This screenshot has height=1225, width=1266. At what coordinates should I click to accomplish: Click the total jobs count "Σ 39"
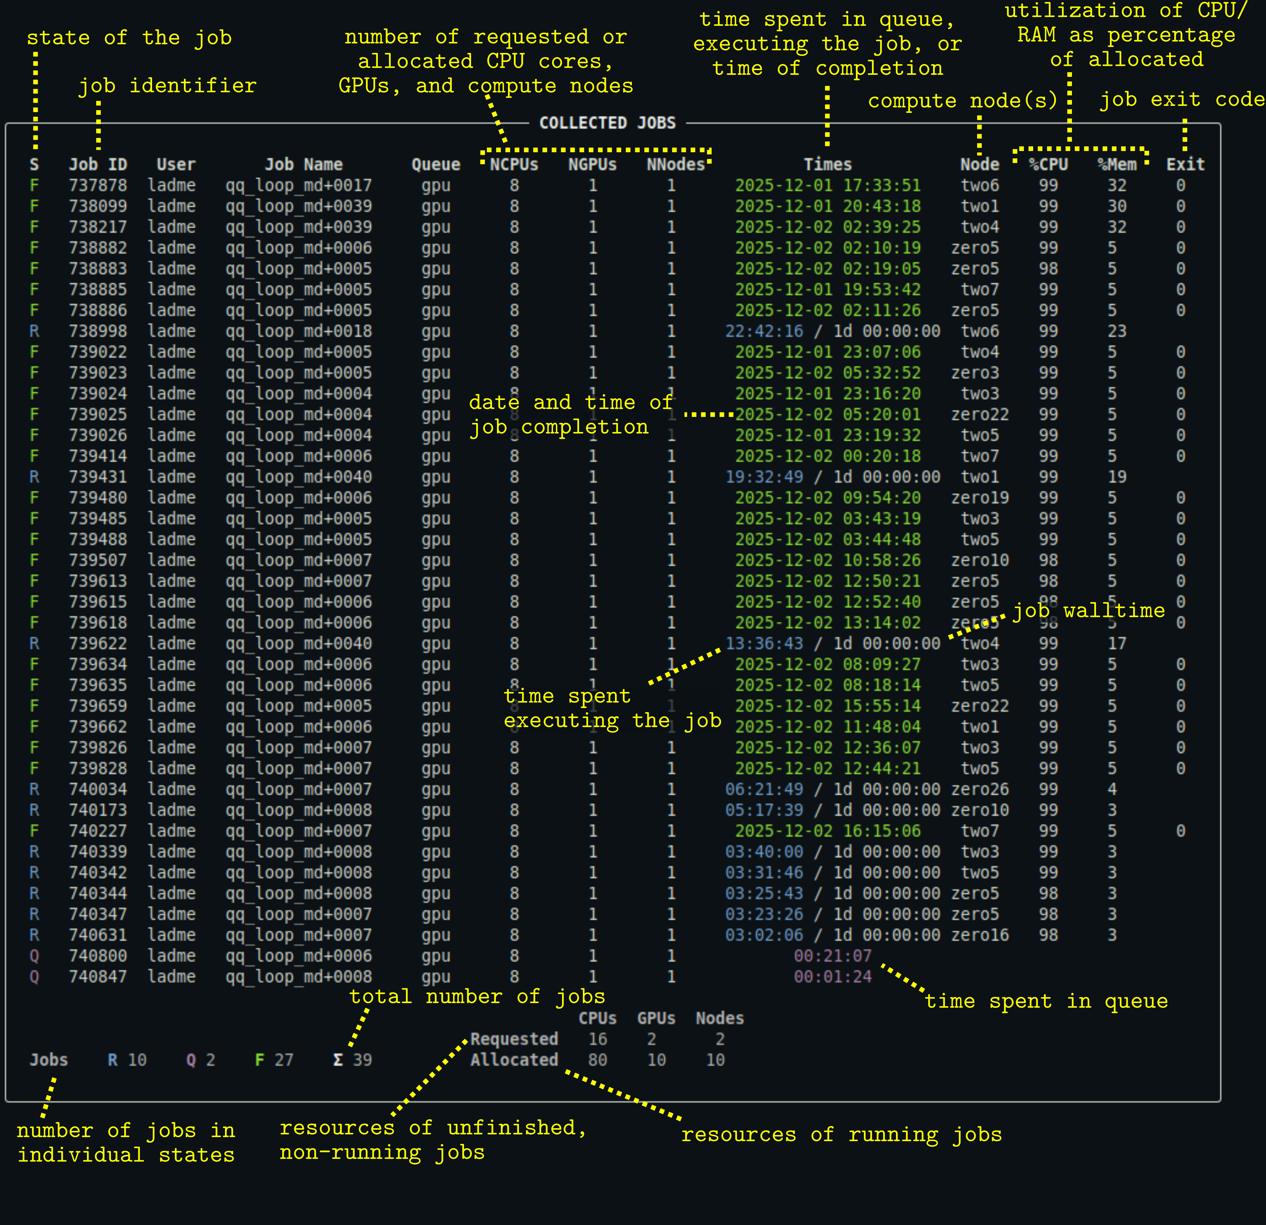click(352, 1060)
